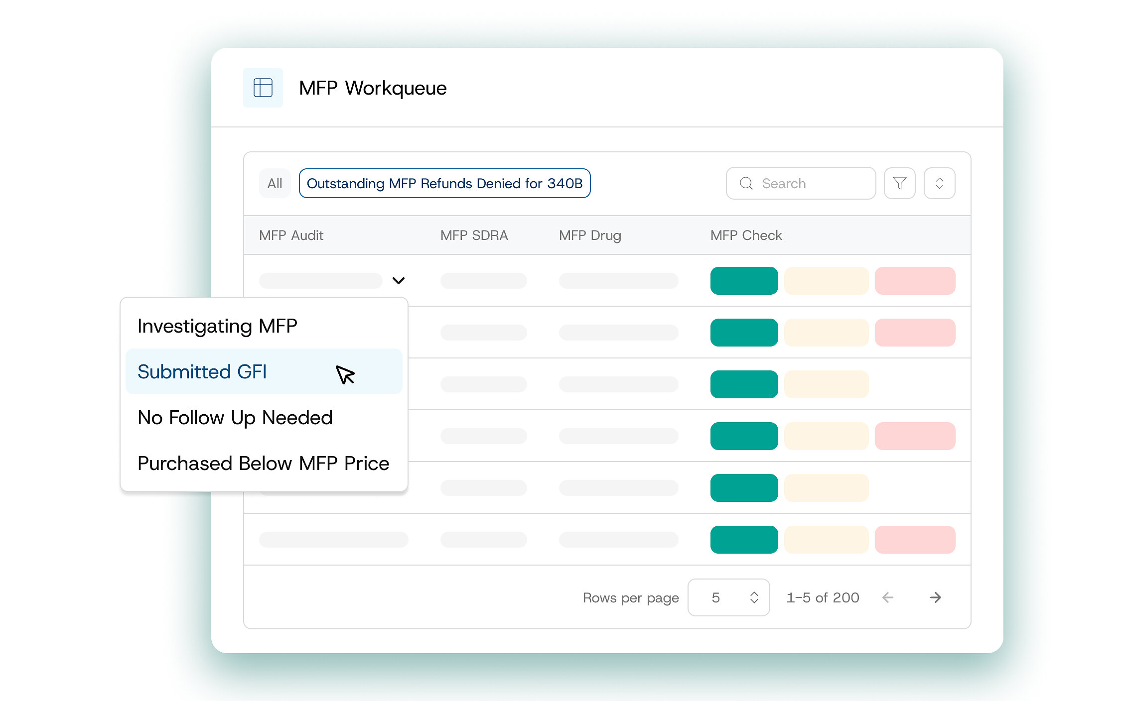The height and width of the screenshot is (701, 1124).
Task: Go to previous page arrow
Action: click(887, 597)
